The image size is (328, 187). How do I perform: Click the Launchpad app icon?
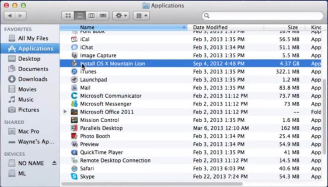pyautogui.click(x=74, y=80)
